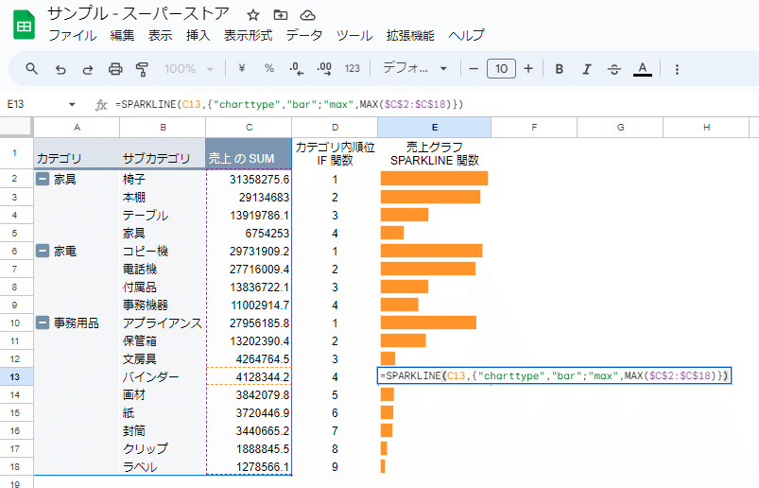Image resolution: width=759 pixels, height=488 pixels.
Task: Select column E header
Action: tap(434, 128)
